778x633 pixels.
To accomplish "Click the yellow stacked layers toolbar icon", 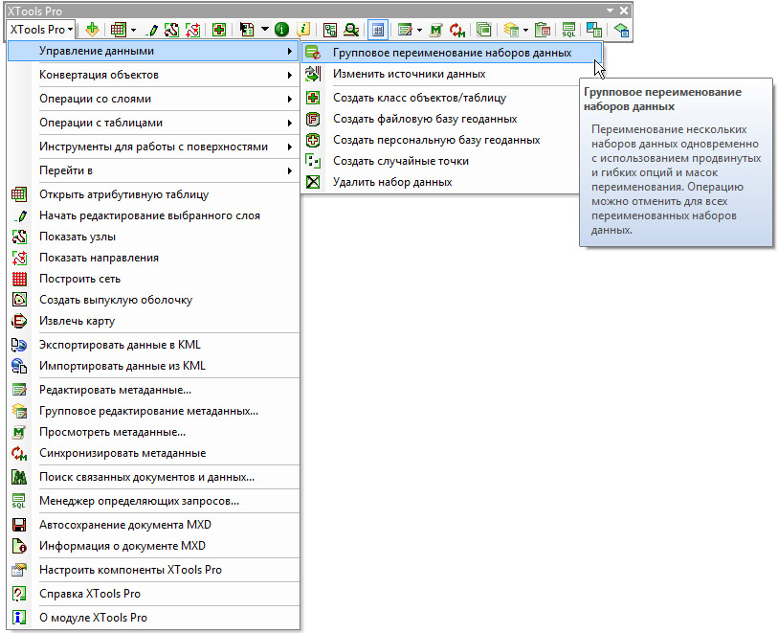I will pyautogui.click(x=511, y=30).
